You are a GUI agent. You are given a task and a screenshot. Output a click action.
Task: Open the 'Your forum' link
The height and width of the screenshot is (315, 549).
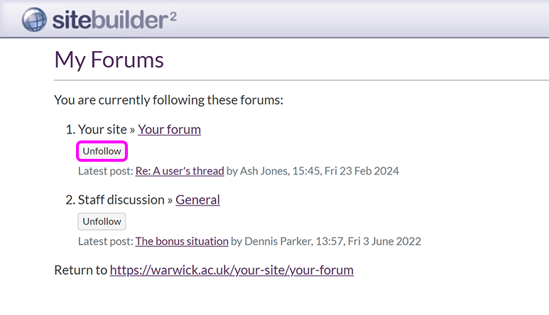(x=169, y=129)
